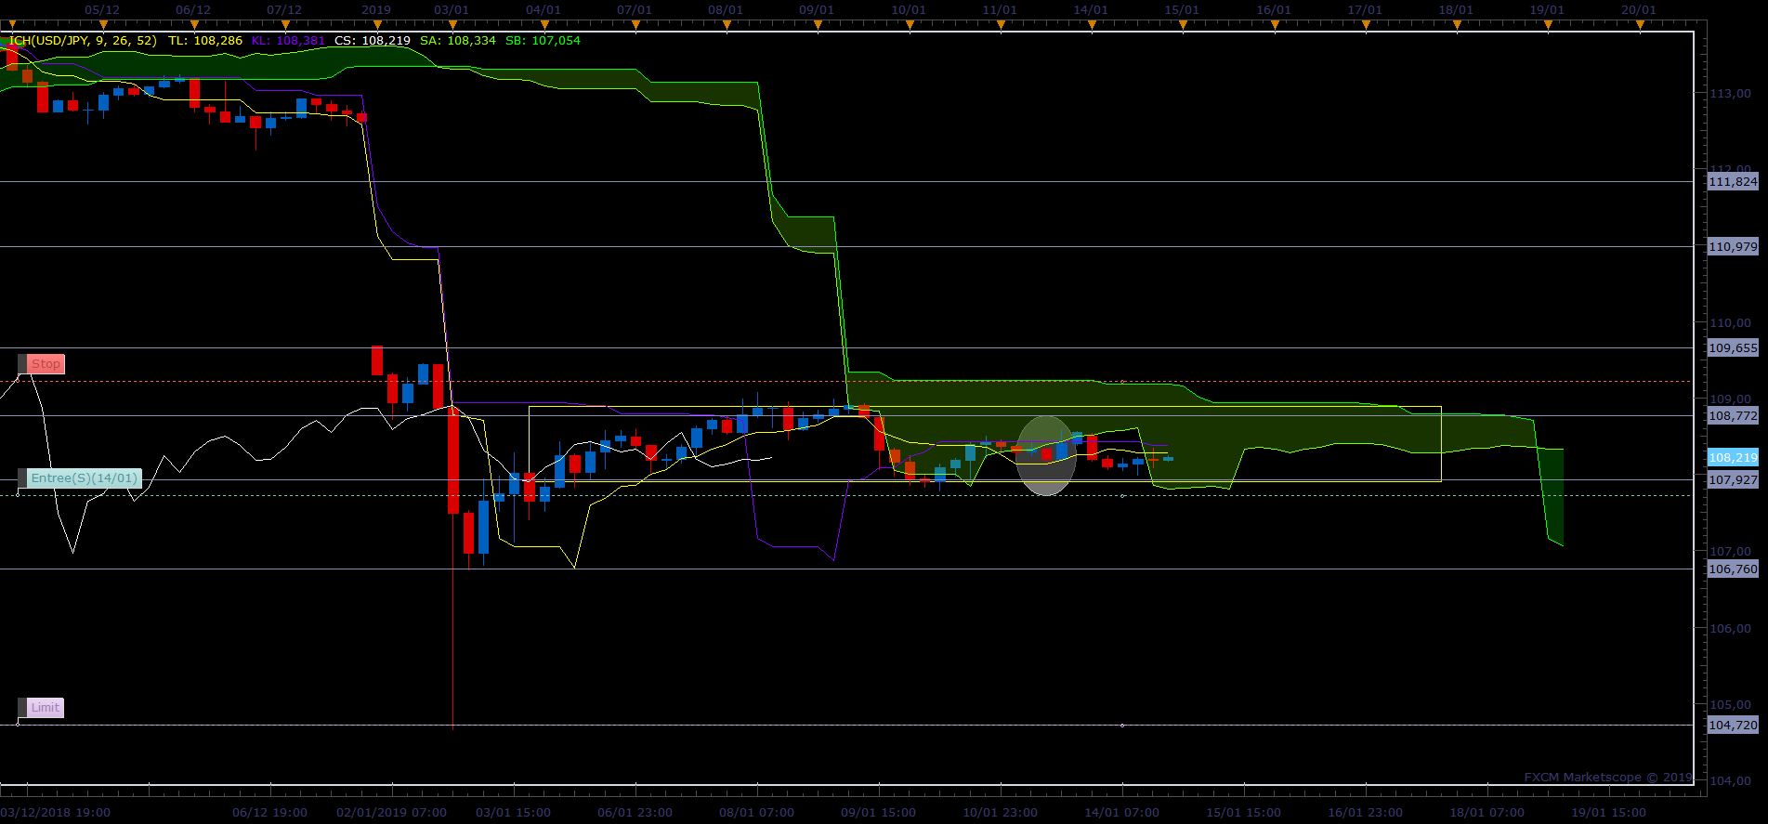Select the orange marker under 08/01
The image size is (1768, 824).
(x=727, y=25)
